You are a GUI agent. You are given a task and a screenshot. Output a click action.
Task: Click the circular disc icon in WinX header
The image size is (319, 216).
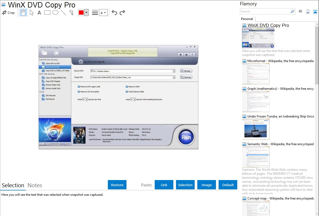click(x=56, y=53)
